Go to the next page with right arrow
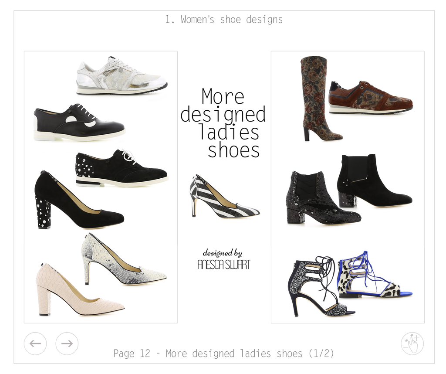Image resolution: width=446 pixels, height=374 pixels. coord(67,343)
